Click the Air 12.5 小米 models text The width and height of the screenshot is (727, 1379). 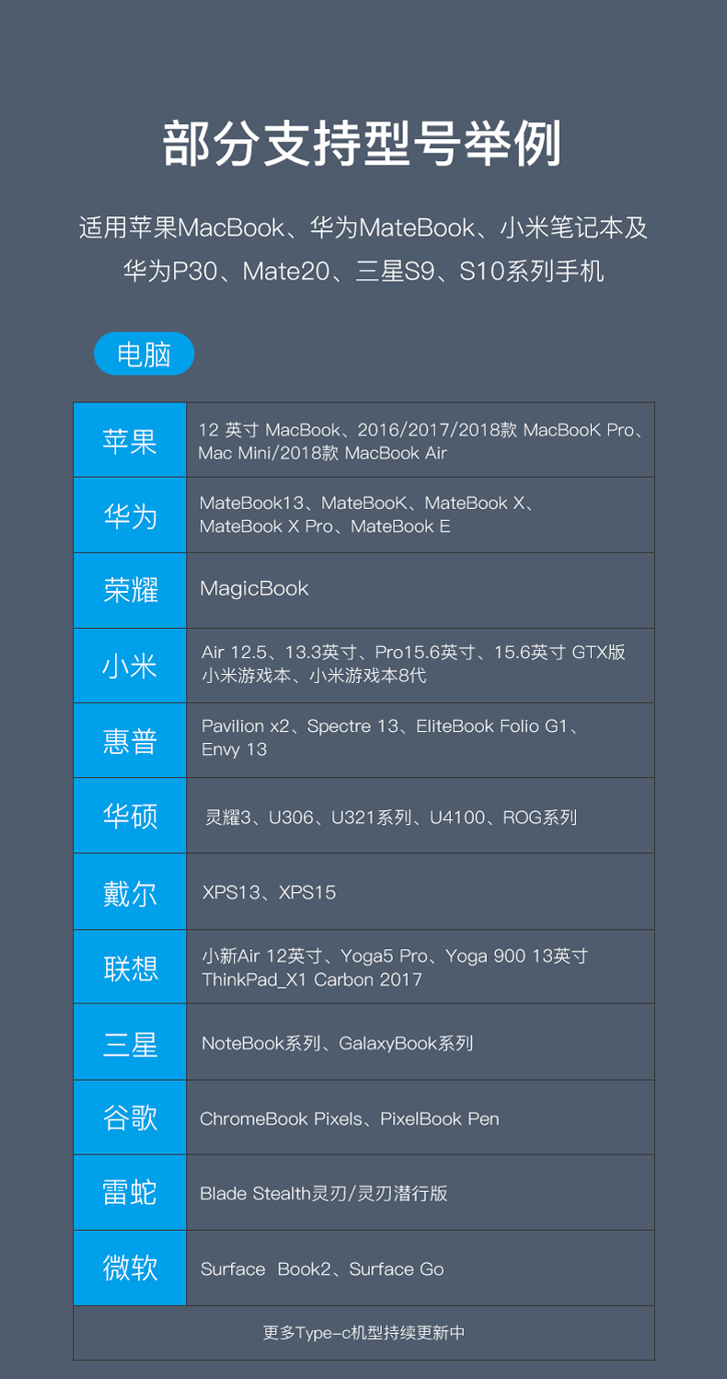[x=413, y=664]
